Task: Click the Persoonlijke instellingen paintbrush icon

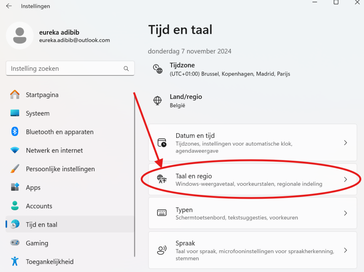Action: [x=15, y=169]
